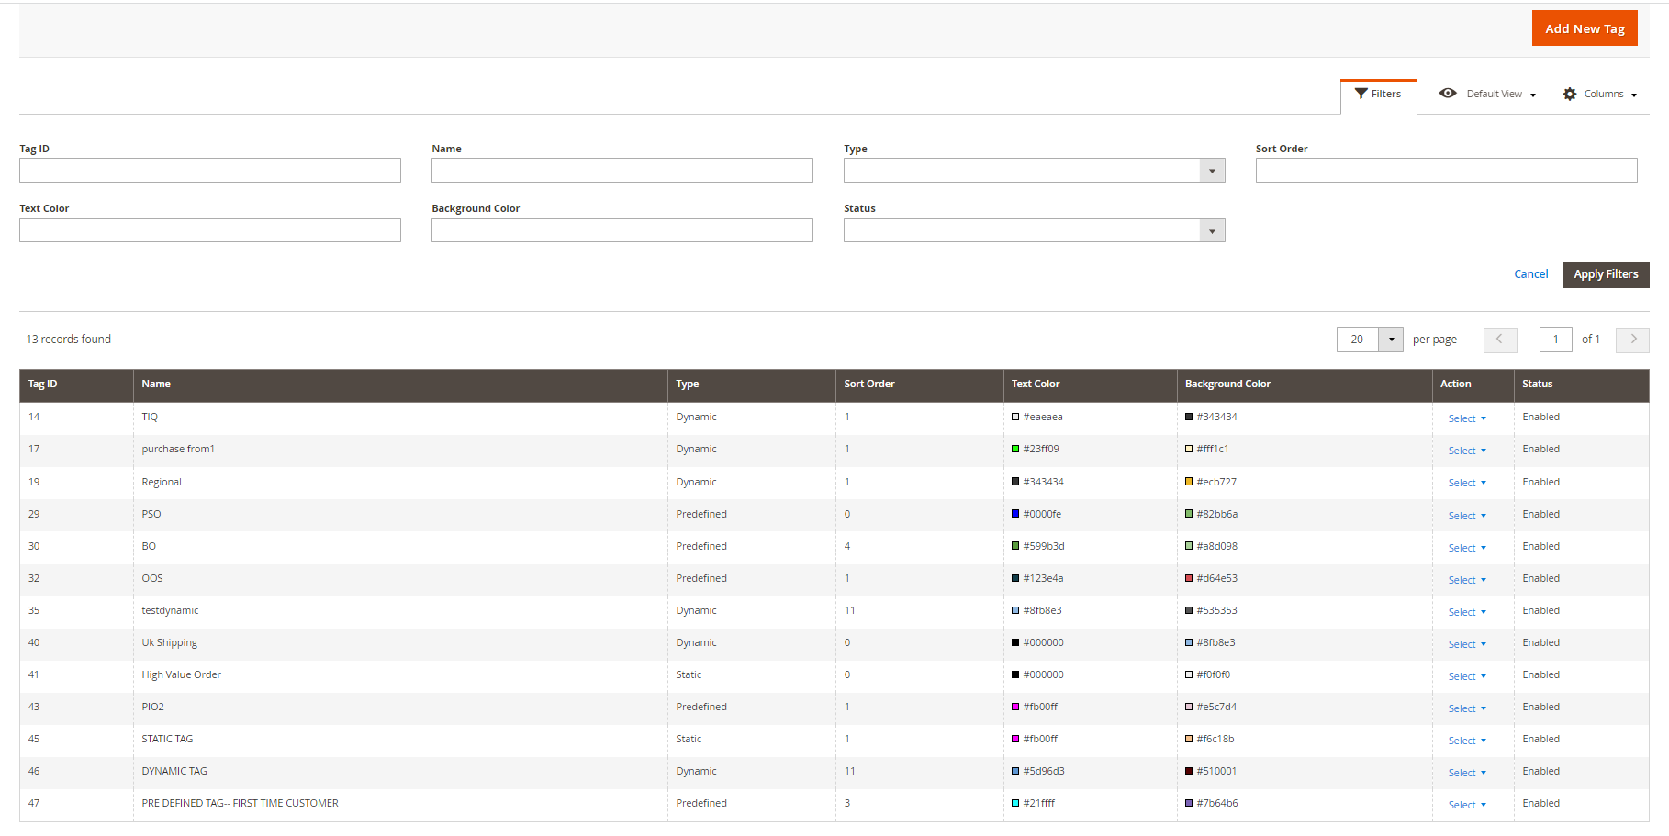Viewport: 1669px width, 836px height.
Task: Click the gear icon for Columns
Action: [x=1570, y=94]
